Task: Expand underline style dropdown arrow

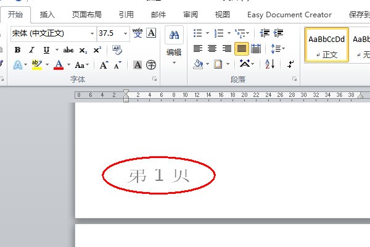Action: click(57, 50)
